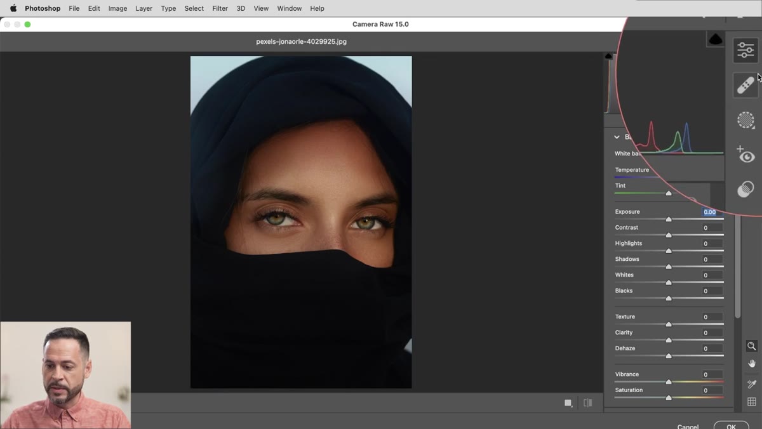Image resolution: width=762 pixels, height=429 pixels.
Task: Click the Whites value field
Action: coord(712,275)
